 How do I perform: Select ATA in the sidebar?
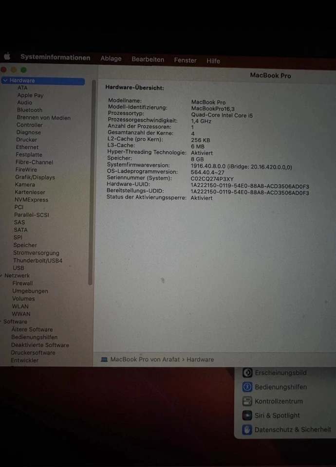click(22, 88)
